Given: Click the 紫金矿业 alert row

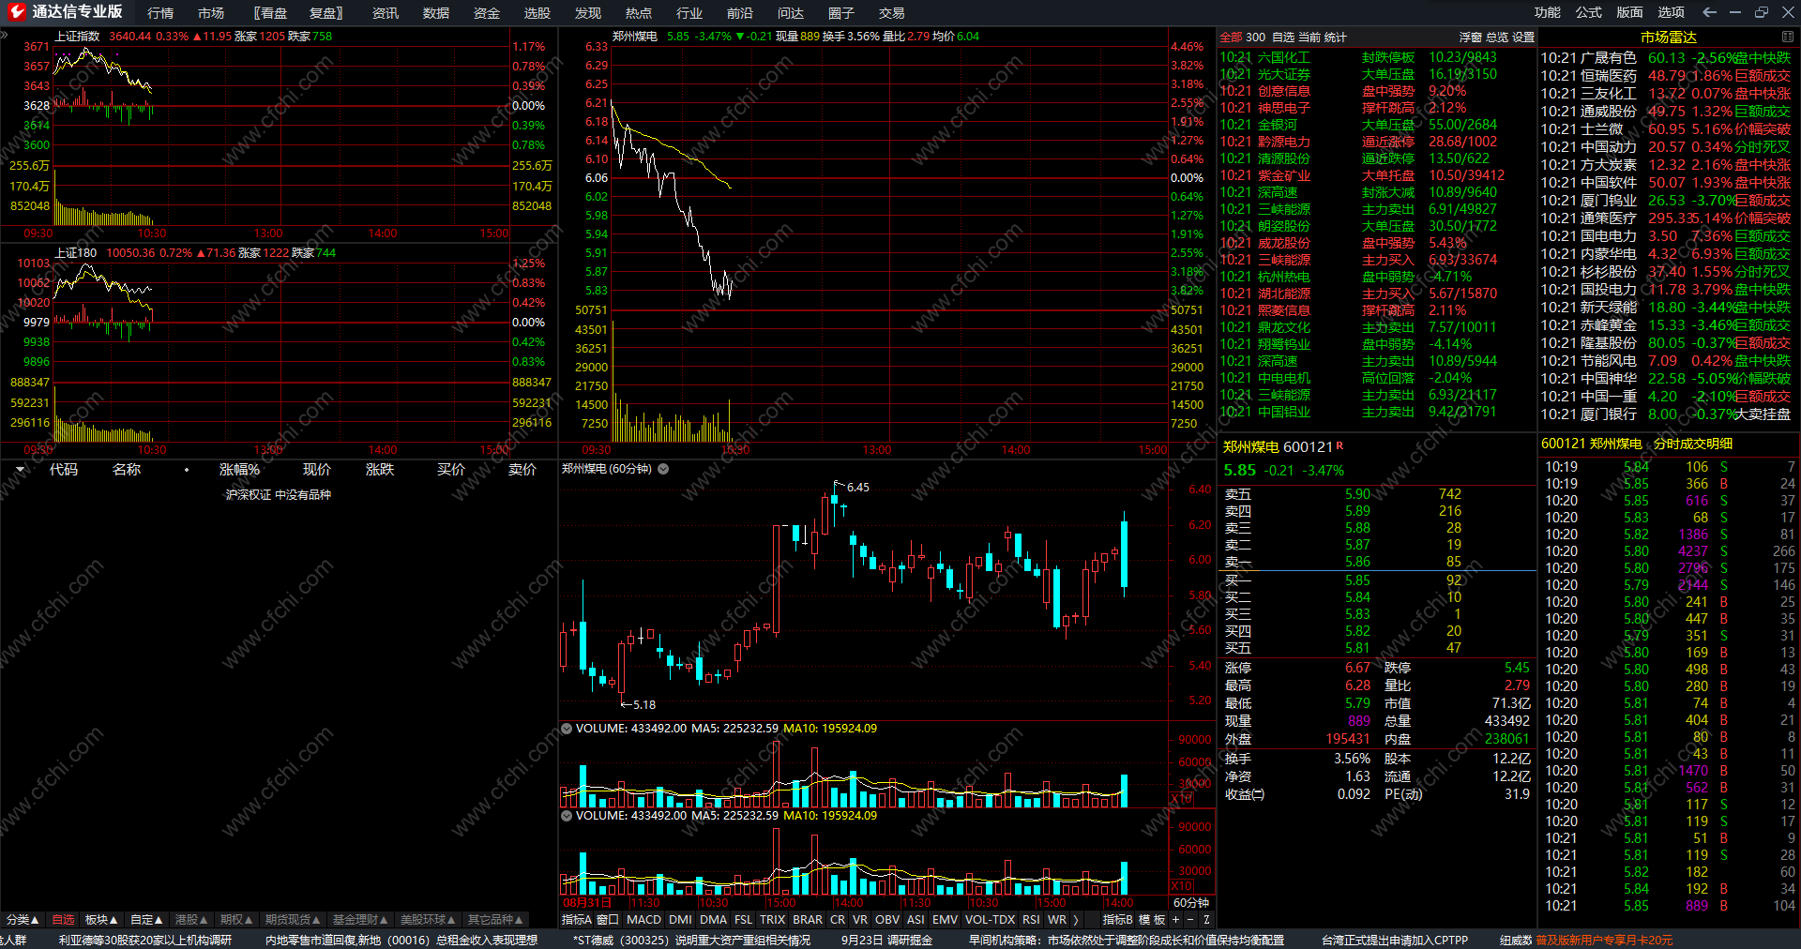Looking at the screenshot, I should 1376,175.
